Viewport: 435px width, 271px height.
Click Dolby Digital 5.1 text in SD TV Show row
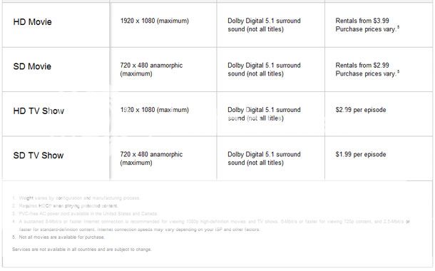pyautogui.click(x=264, y=158)
